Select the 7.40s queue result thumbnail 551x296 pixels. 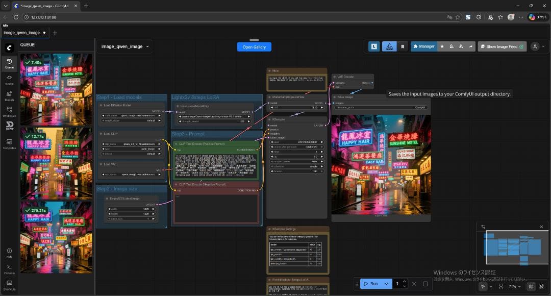coord(56,89)
